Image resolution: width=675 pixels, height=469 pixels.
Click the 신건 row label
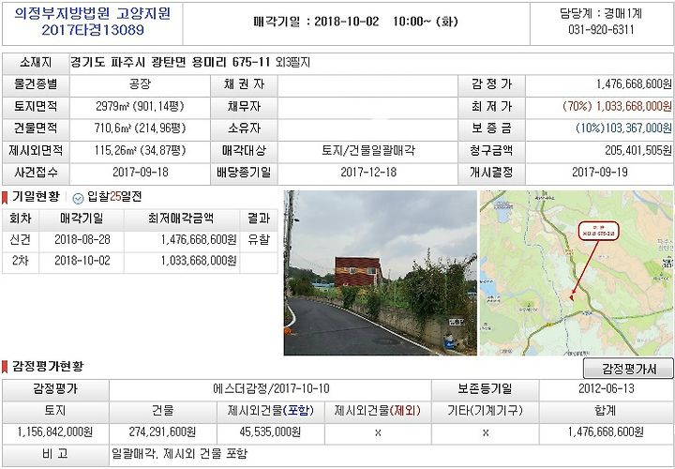tap(21, 240)
